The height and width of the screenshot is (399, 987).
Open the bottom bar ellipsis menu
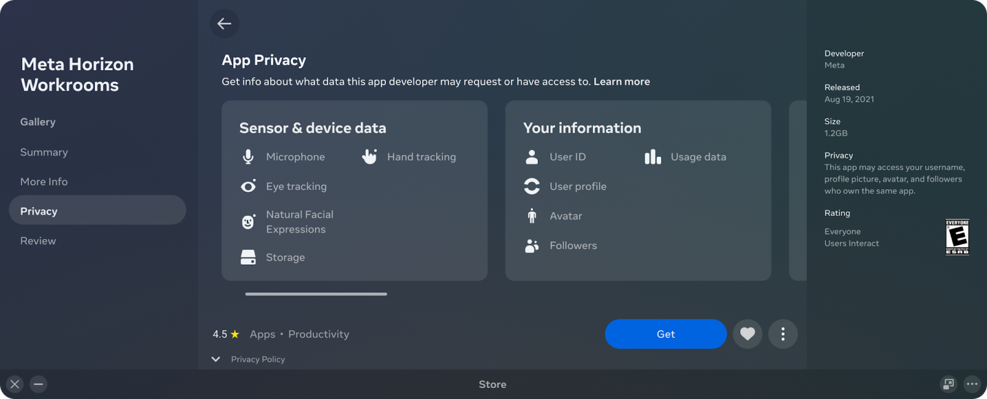(972, 384)
